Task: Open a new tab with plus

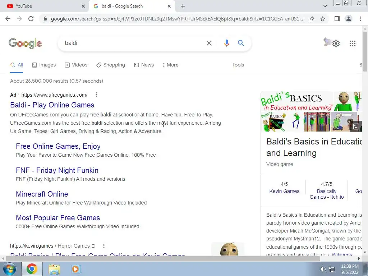Action: tap(183, 6)
